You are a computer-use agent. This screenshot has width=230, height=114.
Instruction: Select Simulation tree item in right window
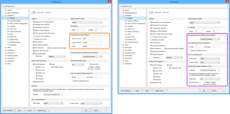(x=128, y=58)
